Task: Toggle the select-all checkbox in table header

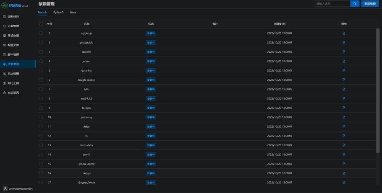Action: pyautogui.click(x=41, y=24)
